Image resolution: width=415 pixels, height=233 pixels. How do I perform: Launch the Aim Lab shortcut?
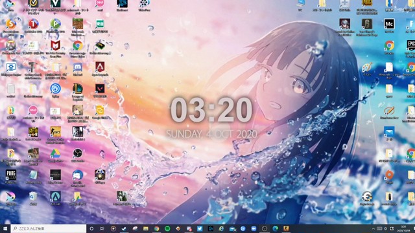tap(55, 197)
